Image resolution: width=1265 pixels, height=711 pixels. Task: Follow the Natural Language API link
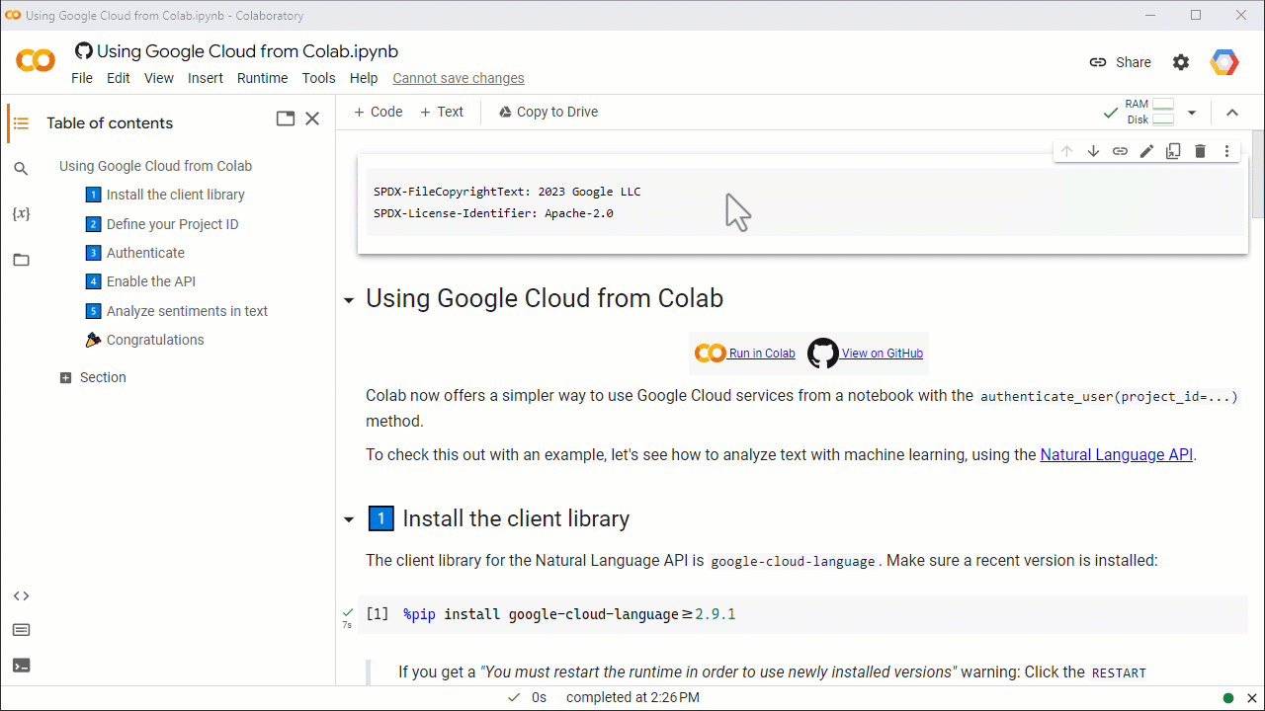point(1116,454)
